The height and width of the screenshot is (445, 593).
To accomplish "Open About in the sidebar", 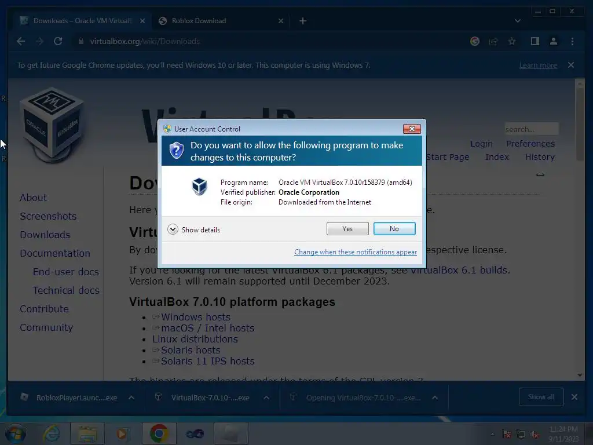I will click(x=33, y=198).
